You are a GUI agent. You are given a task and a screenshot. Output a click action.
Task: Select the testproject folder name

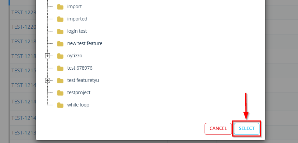(79, 92)
